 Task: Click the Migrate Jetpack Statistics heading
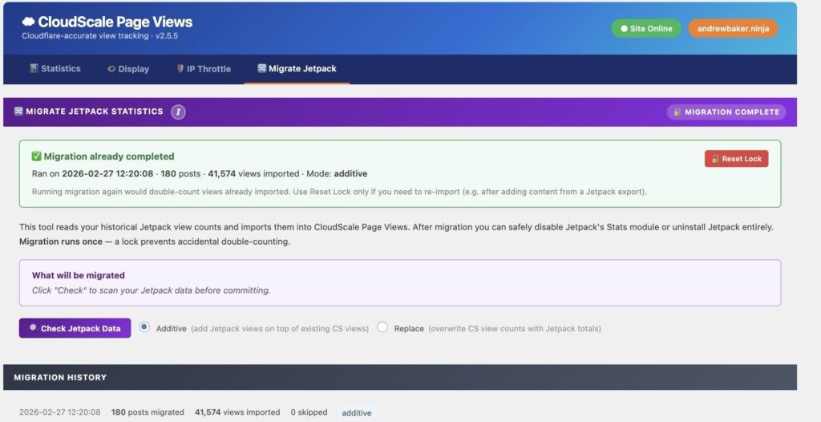pyautogui.click(x=95, y=112)
